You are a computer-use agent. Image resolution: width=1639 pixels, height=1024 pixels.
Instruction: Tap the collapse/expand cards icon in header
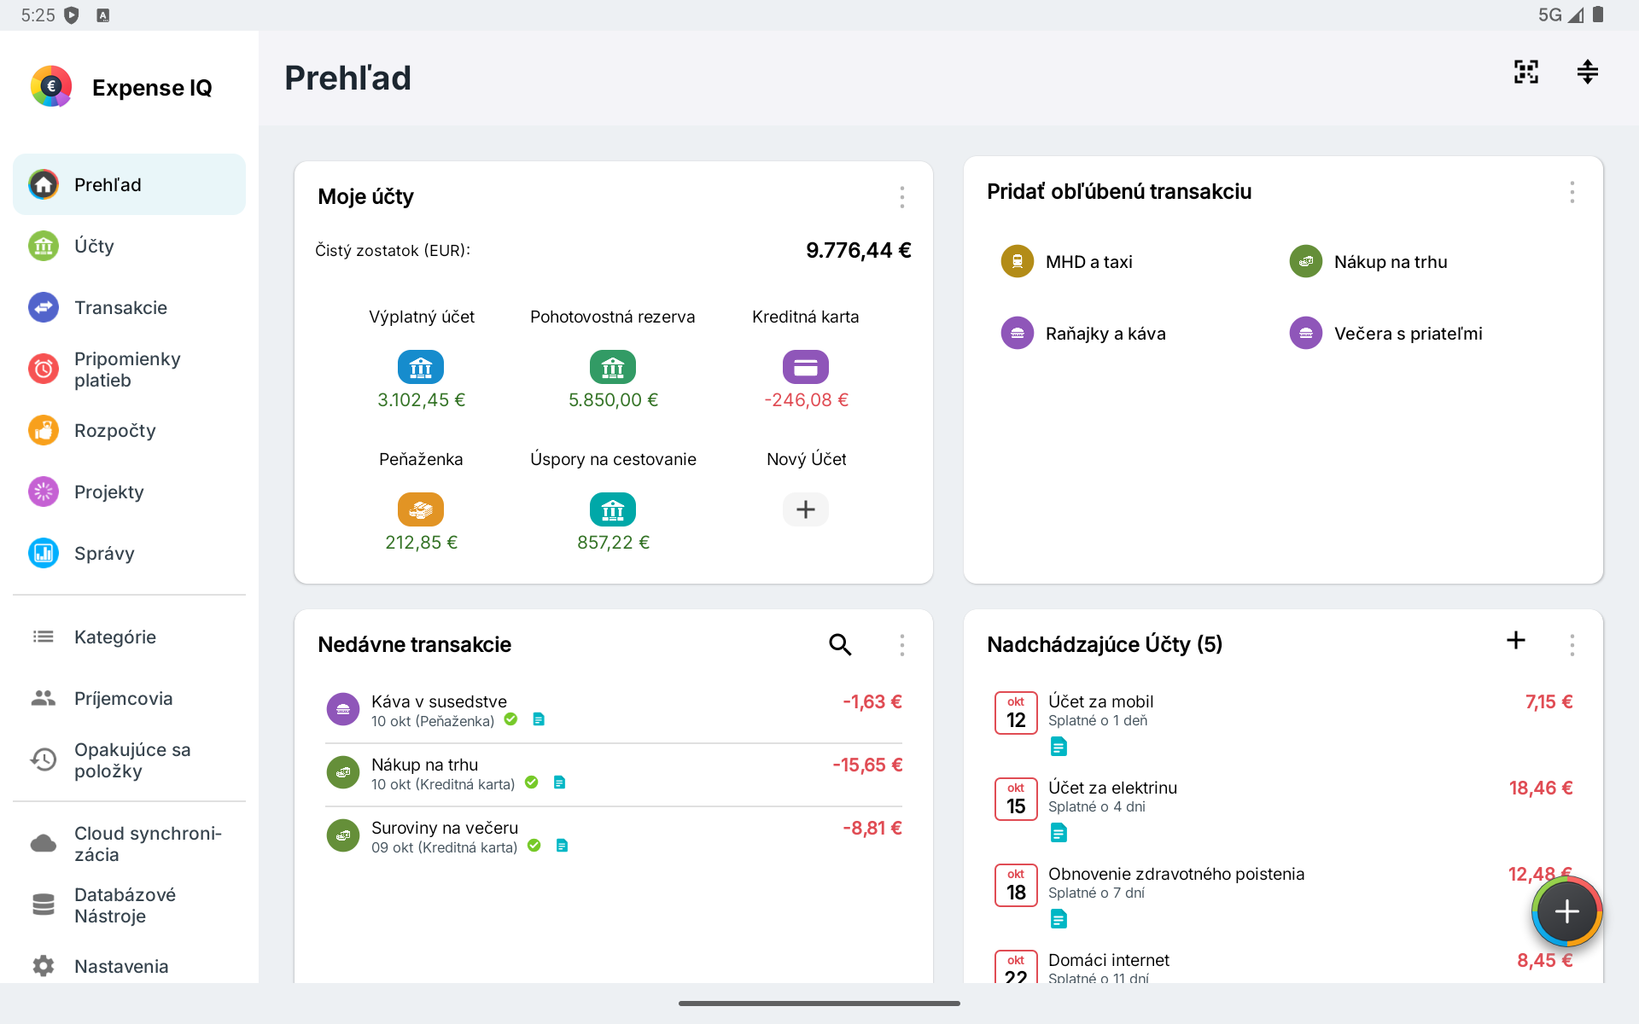pyautogui.click(x=1587, y=72)
